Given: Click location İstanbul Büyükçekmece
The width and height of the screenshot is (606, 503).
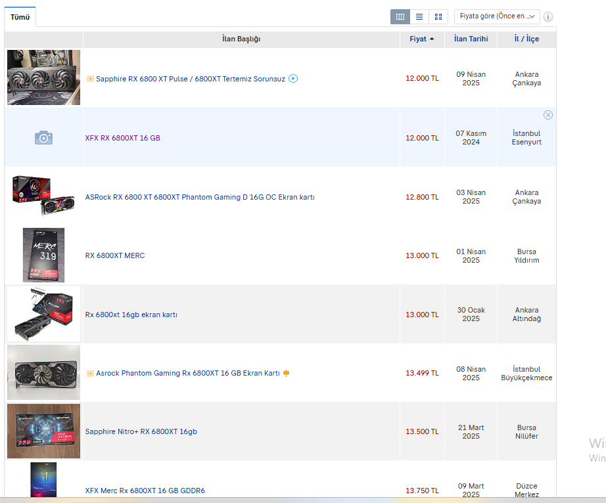Looking at the screenshot, I should click(x=526, y=373).
